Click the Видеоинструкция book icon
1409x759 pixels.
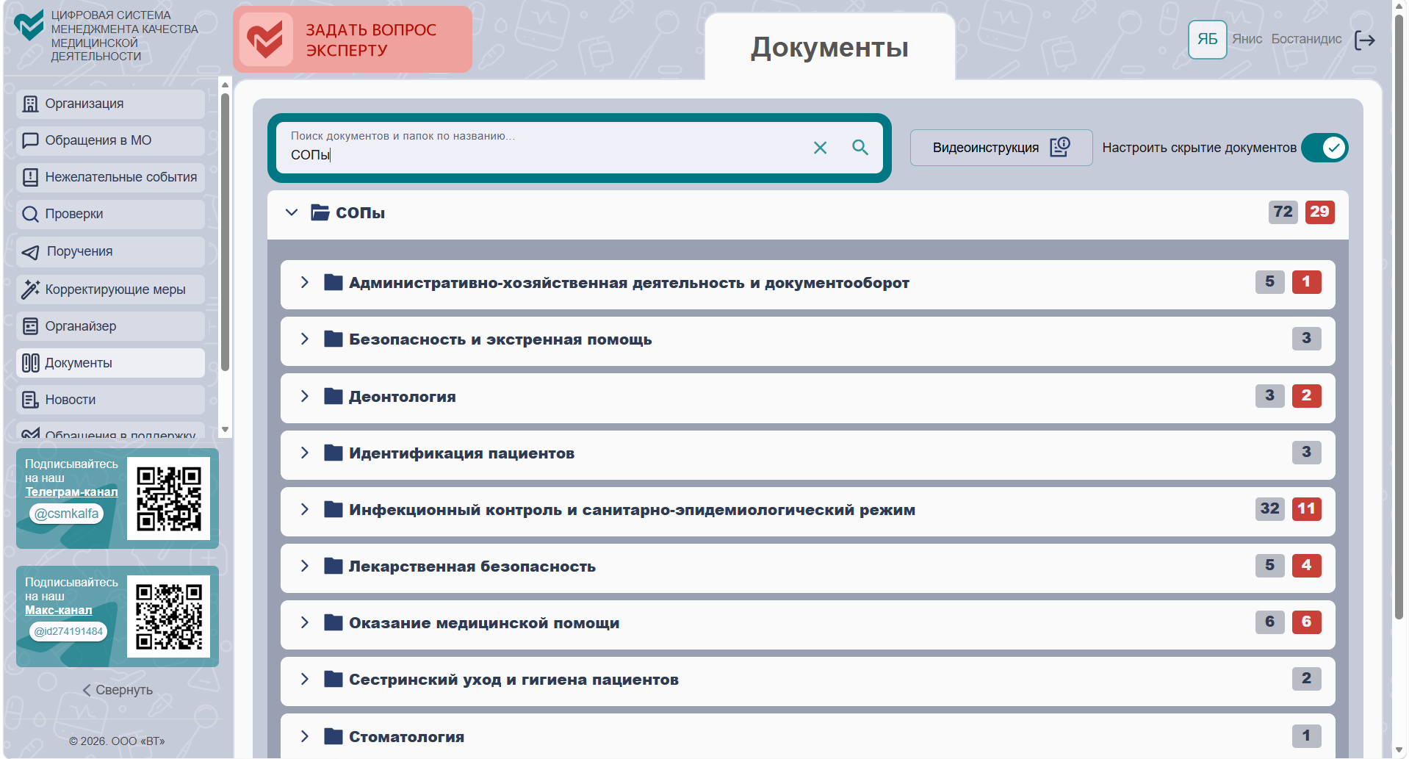pos(1060,148)
